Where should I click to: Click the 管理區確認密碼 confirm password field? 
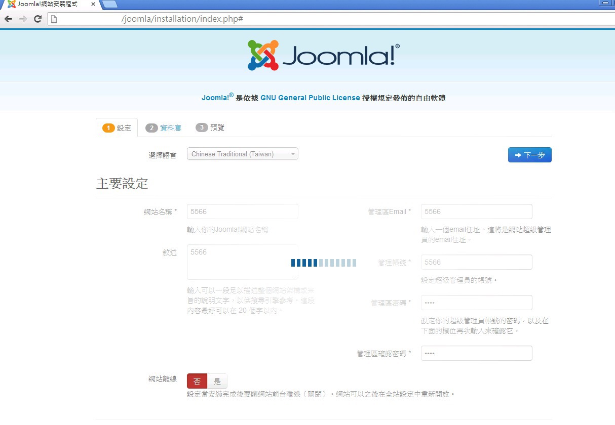[476, 353]
